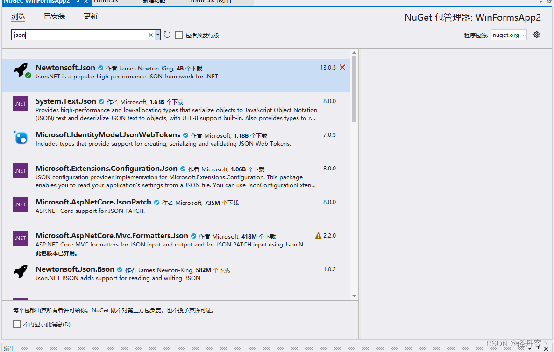The height and width of the screenshot is (352, 554).
Task: Close the NuGet: WinFormsApp2 tab
Action: pos(86,2)
